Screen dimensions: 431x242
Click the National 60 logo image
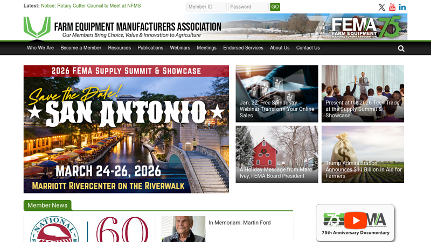tap(89, 229)
